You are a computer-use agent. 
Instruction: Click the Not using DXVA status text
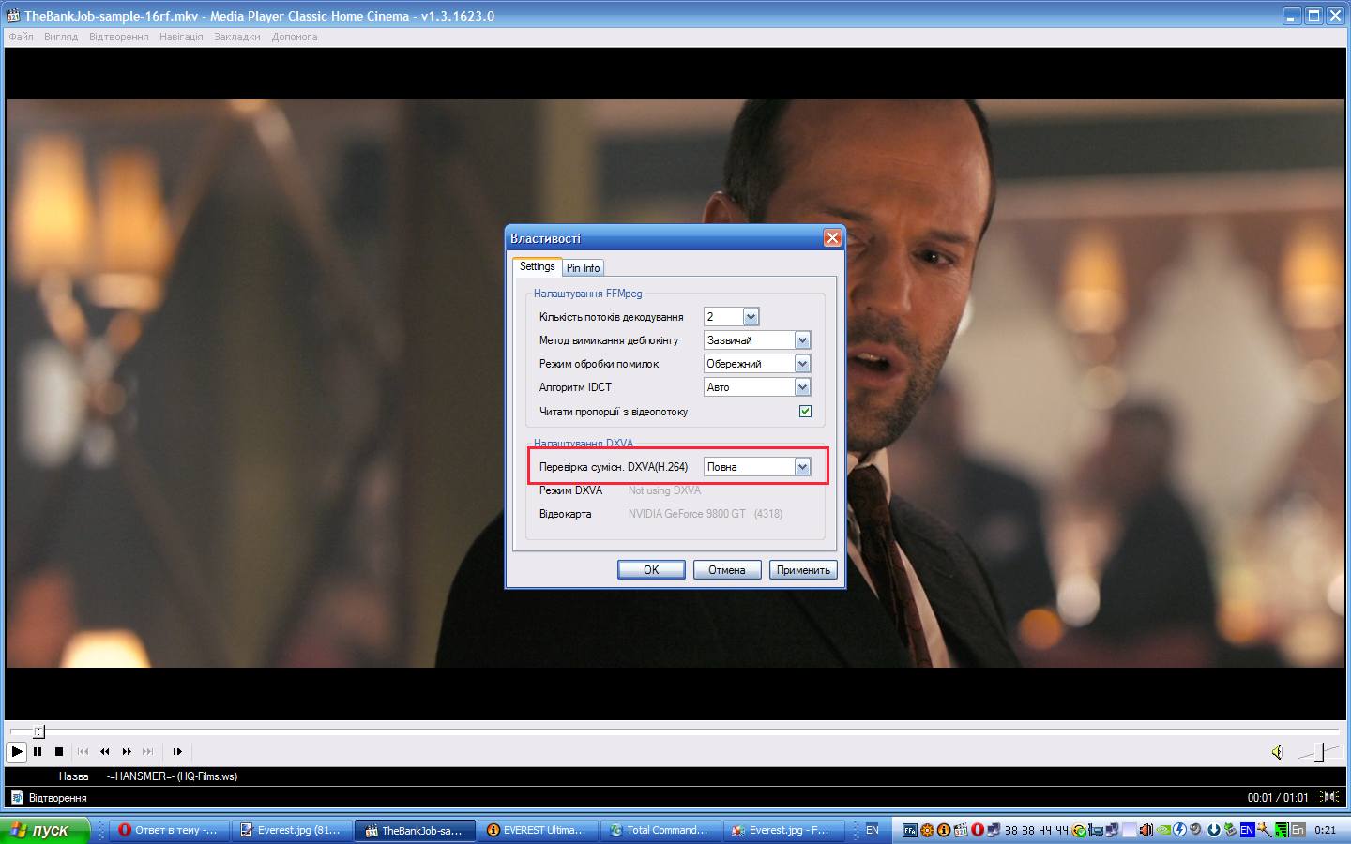(x=664, y=490)
